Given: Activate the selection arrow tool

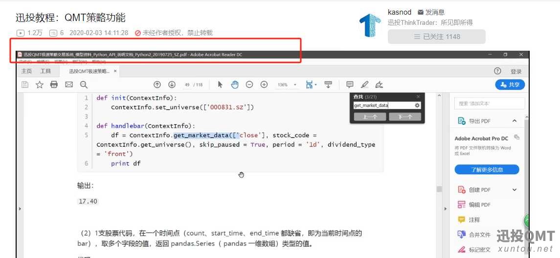Looking at the screenshot, I should (x=220, y=85).
